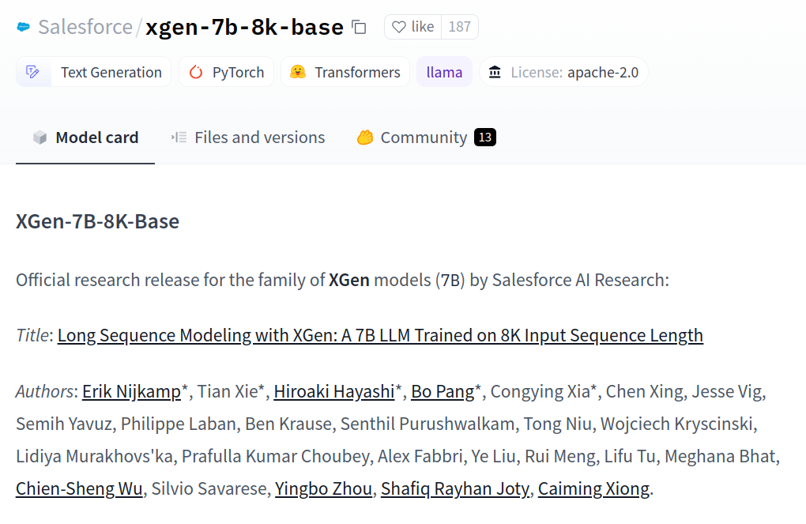The height and width of the screenshot is (524, 806).
Task: Click the Salesforce organization logo icon
Action: pyautogui.click(x=23, y=25)
